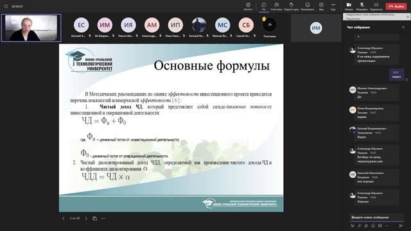Open the message Format icon
The height and width of the screenshot is (231, 411).
point(353,225)
